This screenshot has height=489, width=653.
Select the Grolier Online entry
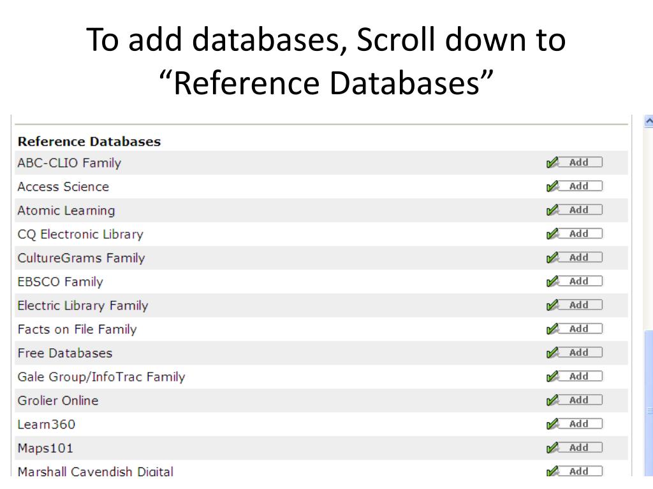click(58, 400)
